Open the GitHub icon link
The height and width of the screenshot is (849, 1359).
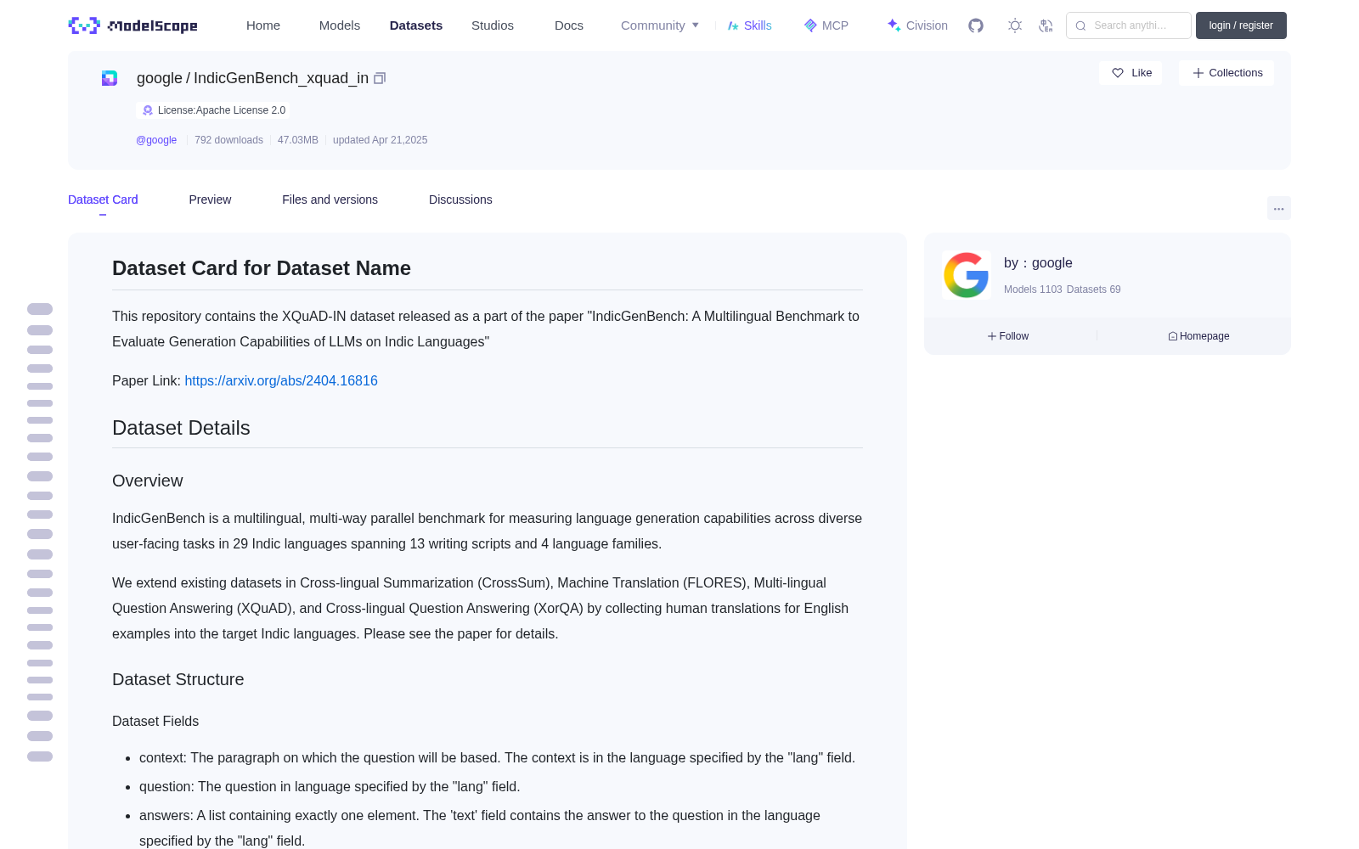pos(976,25)
